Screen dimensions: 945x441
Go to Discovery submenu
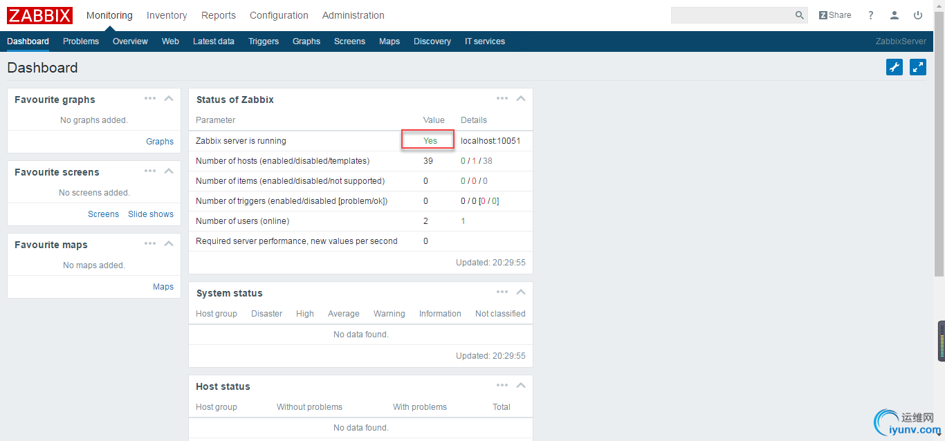click(432, 41)
